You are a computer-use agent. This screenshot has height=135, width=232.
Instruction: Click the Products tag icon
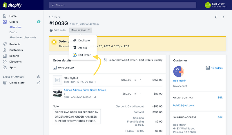tap(5, 44)
